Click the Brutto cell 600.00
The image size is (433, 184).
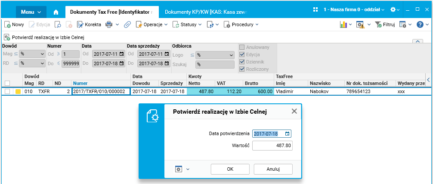pos(259,92)
